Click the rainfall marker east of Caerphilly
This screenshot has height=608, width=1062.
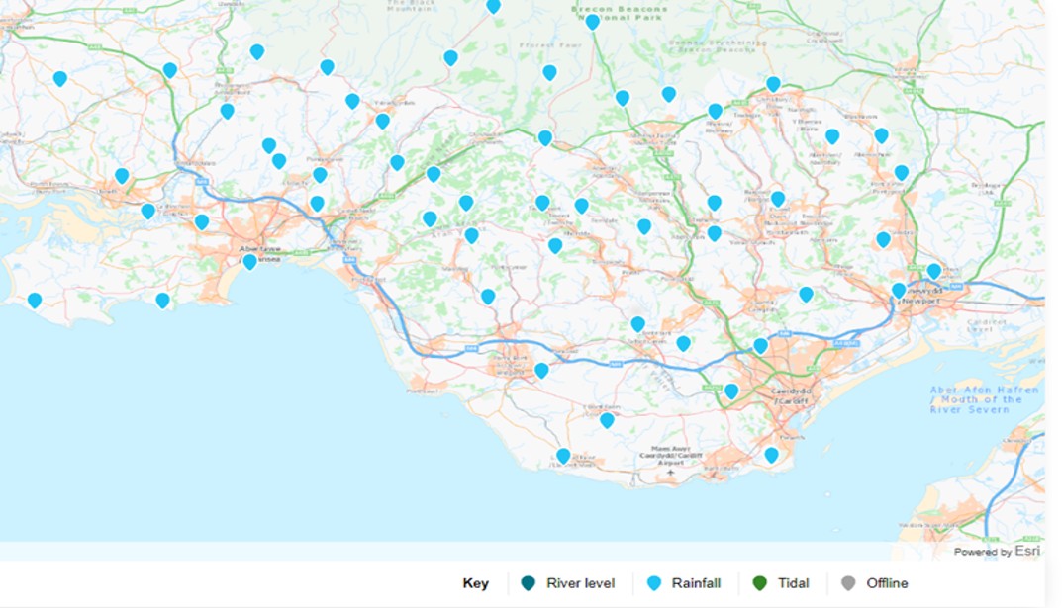click(x=806, y=295)
